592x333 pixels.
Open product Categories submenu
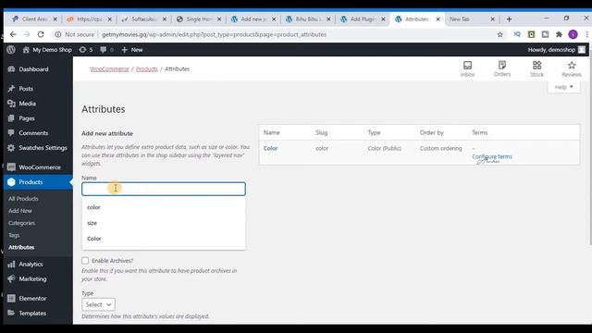21,223
